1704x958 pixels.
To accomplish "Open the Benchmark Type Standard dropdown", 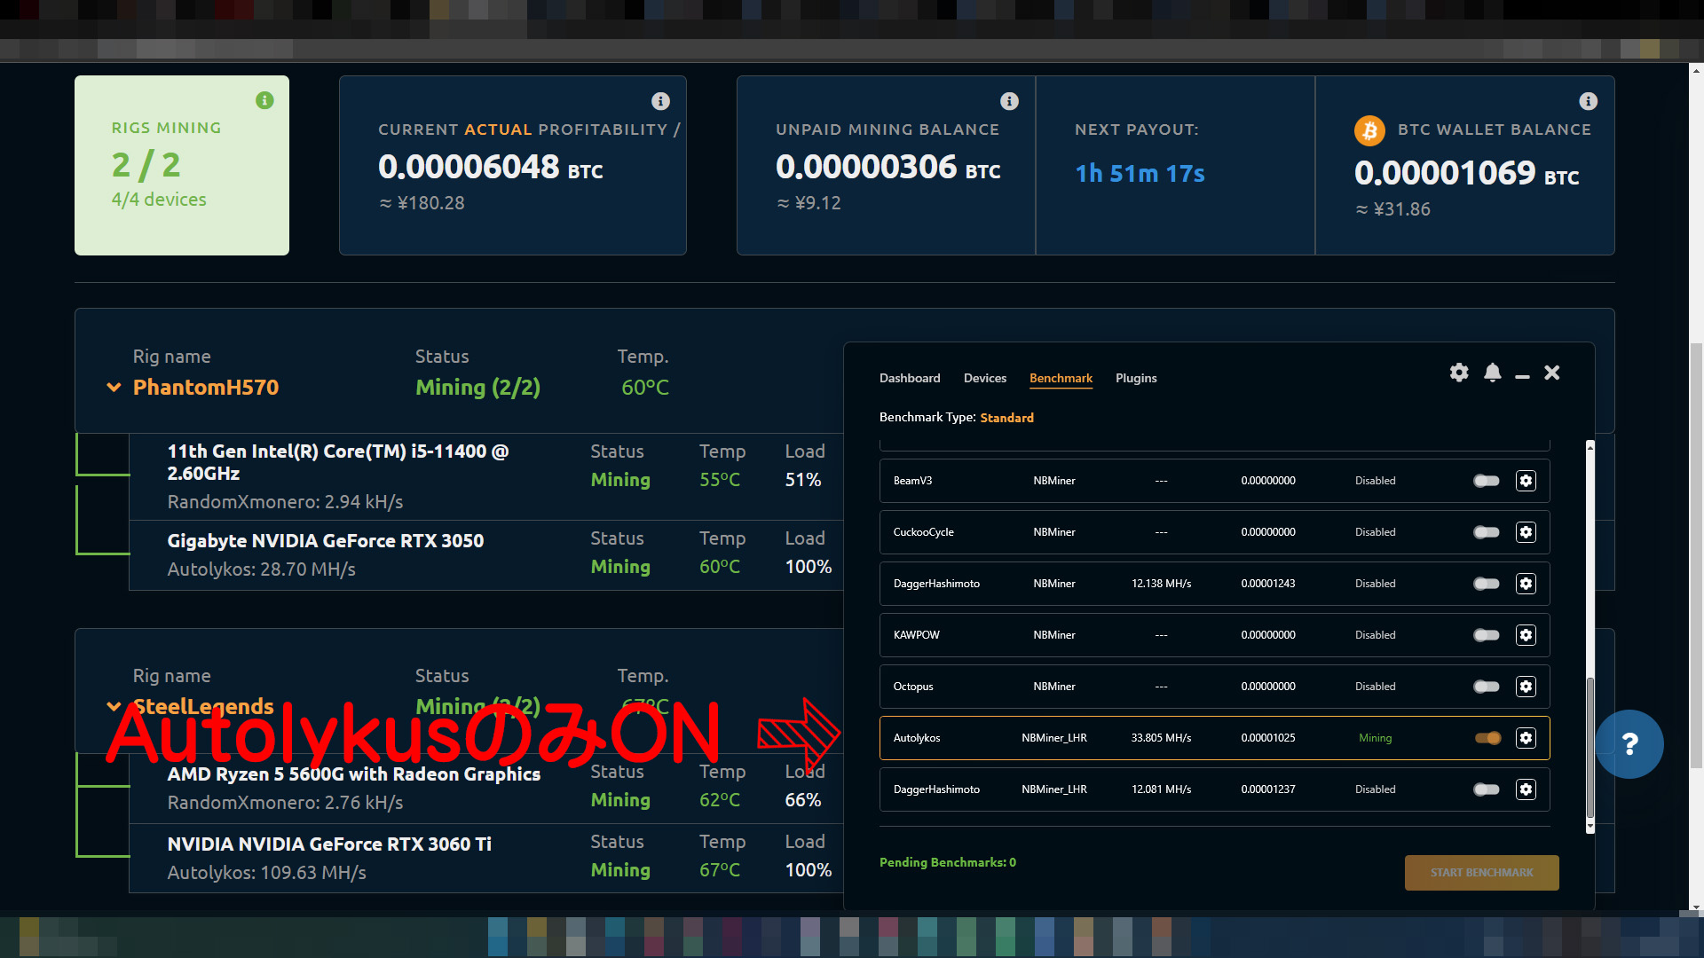I will pyautogui.click(x=1006, y=418).
